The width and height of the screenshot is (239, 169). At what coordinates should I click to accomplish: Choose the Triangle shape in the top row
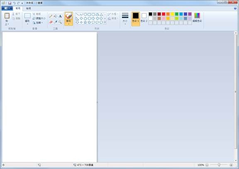click(x=101, y=14)
